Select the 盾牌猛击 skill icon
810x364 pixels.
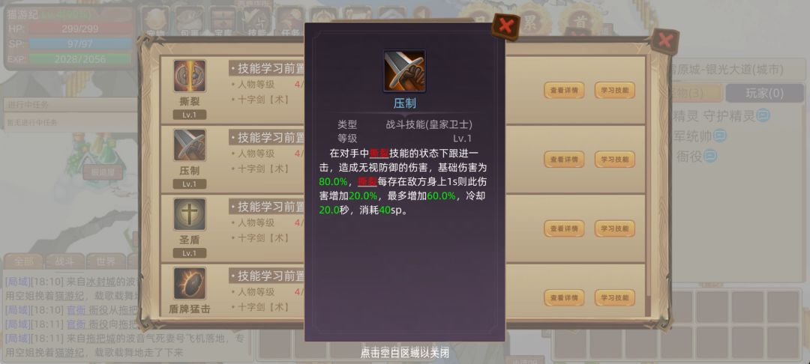[190, 284]
